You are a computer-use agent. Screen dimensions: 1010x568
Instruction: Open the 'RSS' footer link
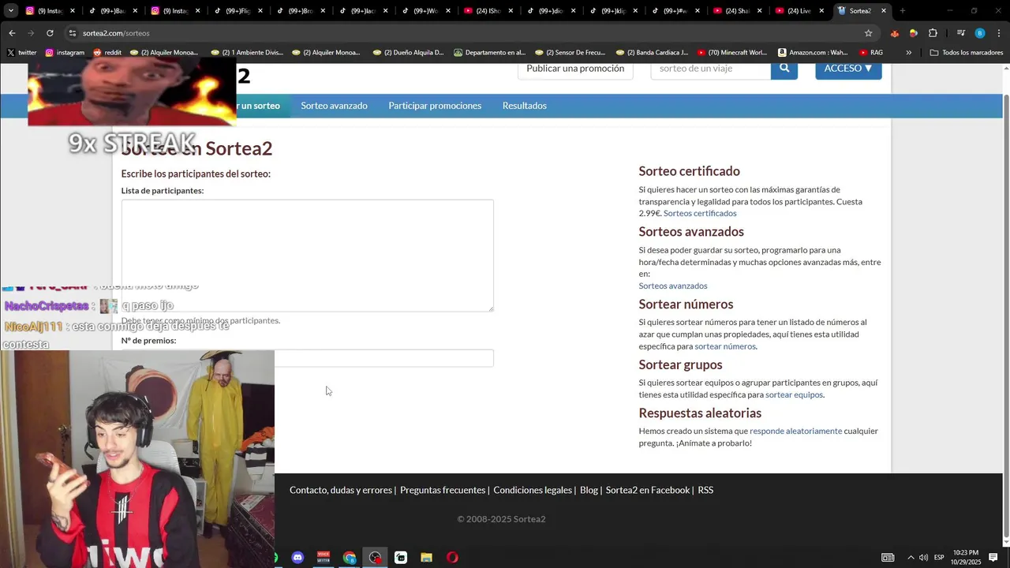(x=705, y=490)
